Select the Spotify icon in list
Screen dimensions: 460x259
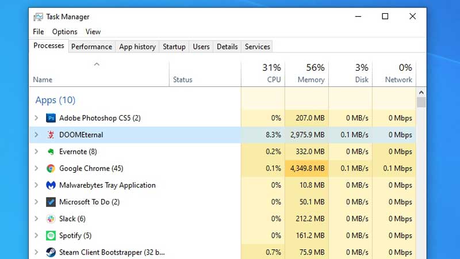point(51,235)
